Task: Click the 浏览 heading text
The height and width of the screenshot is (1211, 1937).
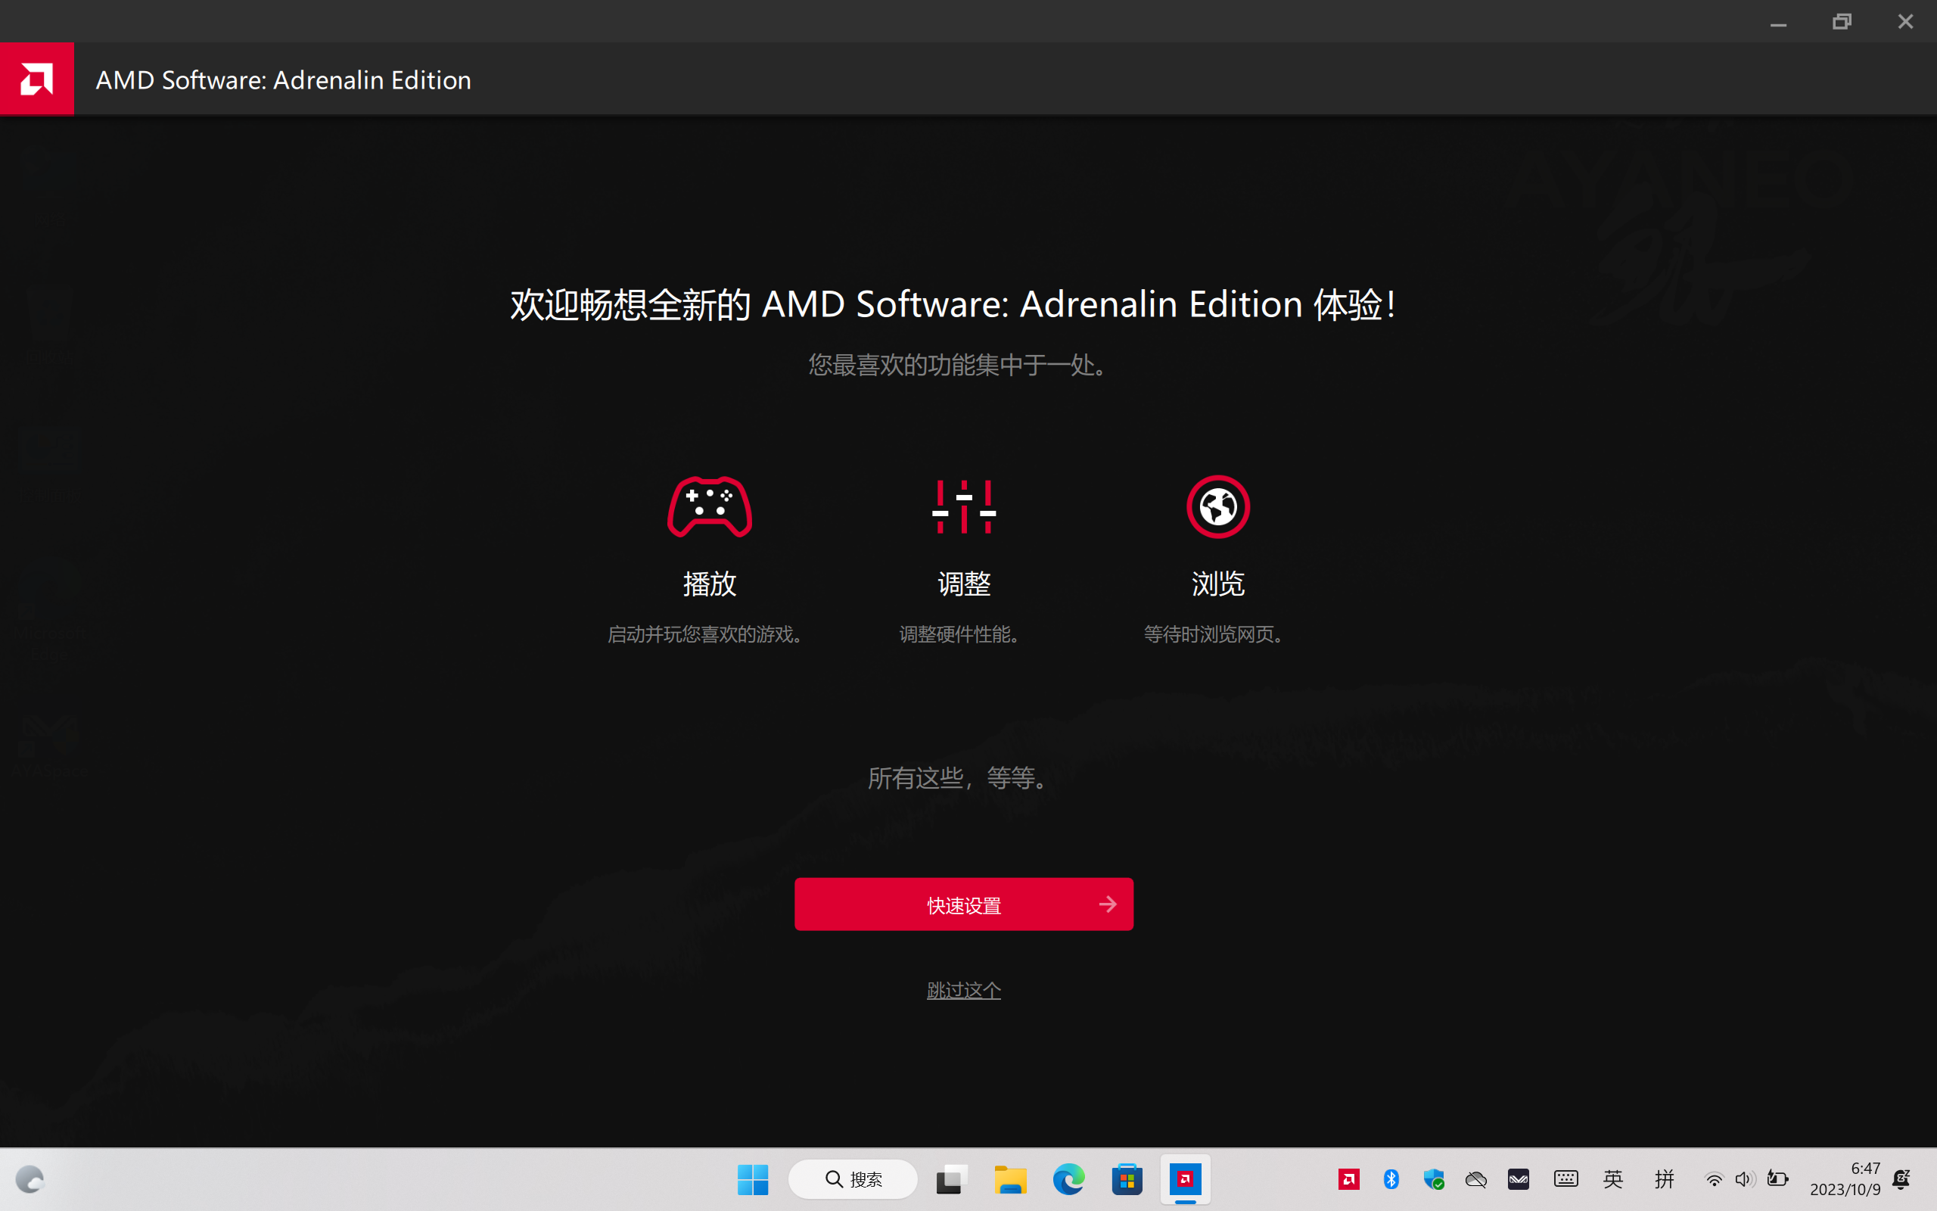Action: [x=1217, y=584]
